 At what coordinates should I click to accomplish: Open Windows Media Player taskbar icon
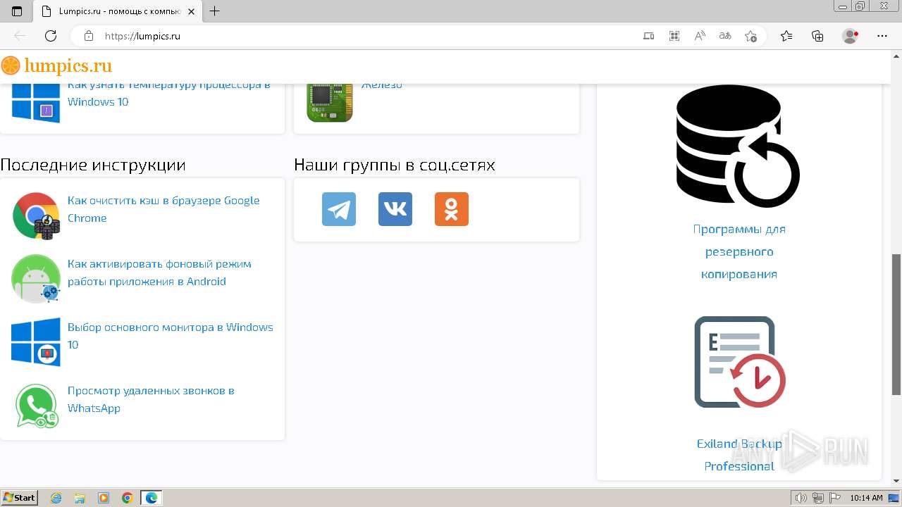pos(104,498)
